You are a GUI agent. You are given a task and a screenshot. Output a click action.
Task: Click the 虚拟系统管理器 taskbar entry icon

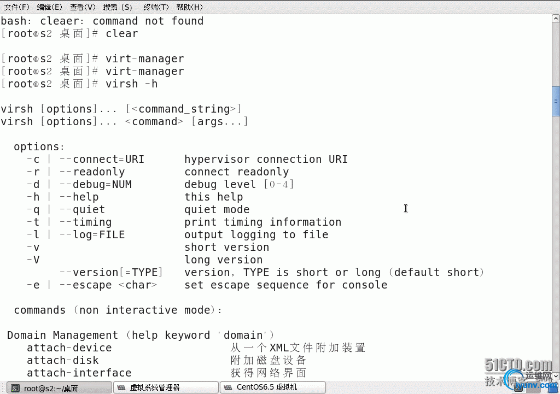pos(121,387)
